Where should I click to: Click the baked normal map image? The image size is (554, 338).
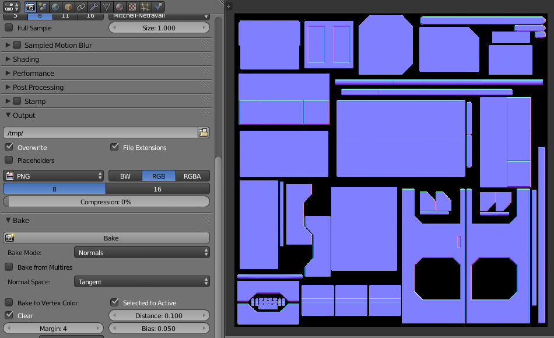click(391, 170)
